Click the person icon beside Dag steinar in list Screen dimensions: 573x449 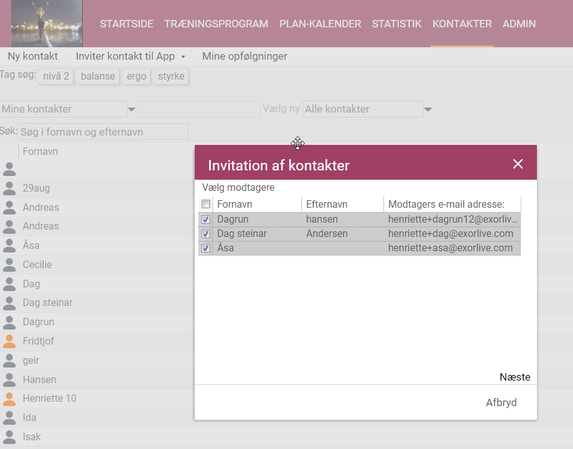click(x=9, y=303)
